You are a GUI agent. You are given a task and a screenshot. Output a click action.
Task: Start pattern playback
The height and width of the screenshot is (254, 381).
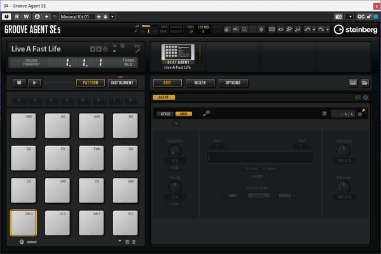click(x=34, y=83)
